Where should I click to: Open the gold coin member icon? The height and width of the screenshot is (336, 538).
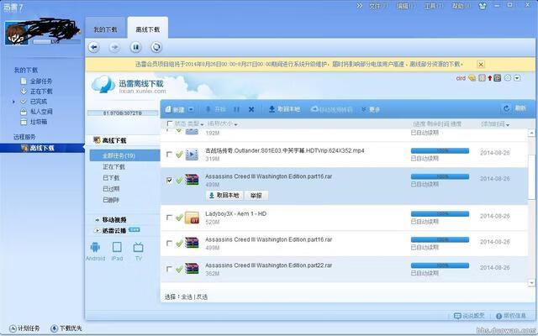click(x=472, y=78)
